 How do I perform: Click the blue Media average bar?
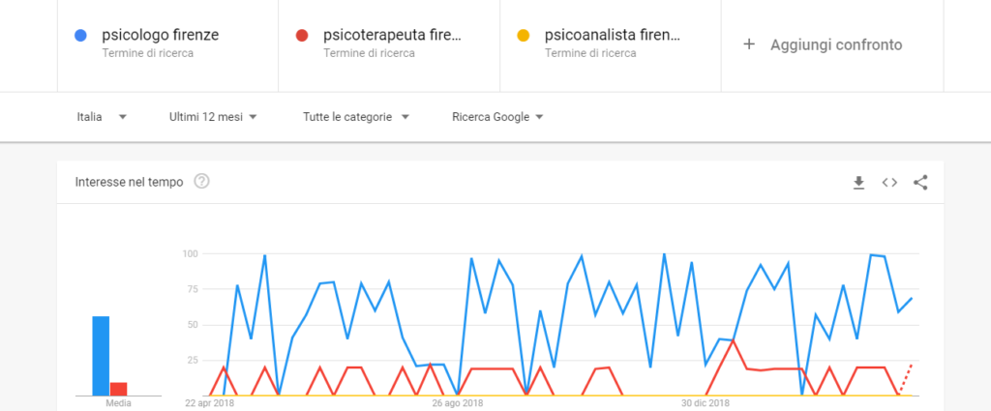(x=101, y=356)
